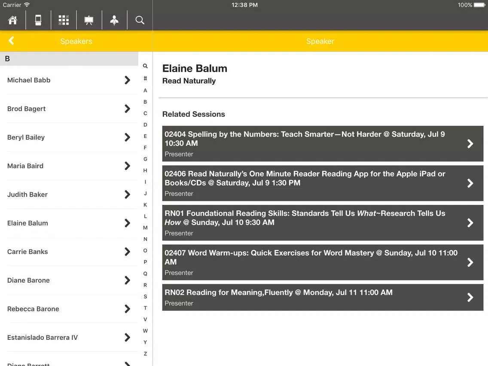Open the Brod Bagert row chevron
Image resolution: width=488 pixels, height=366 pixels.
tap(127, 109)
